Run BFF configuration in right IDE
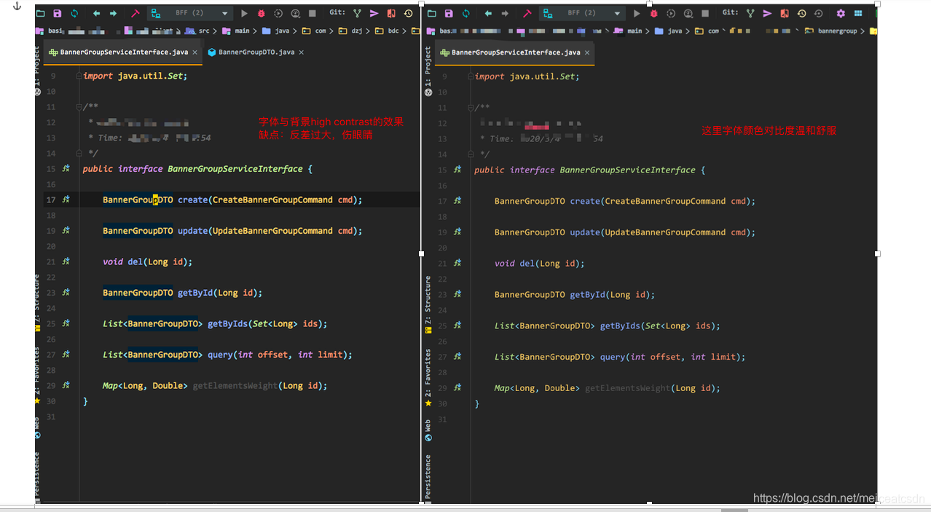 click(637, 13)
